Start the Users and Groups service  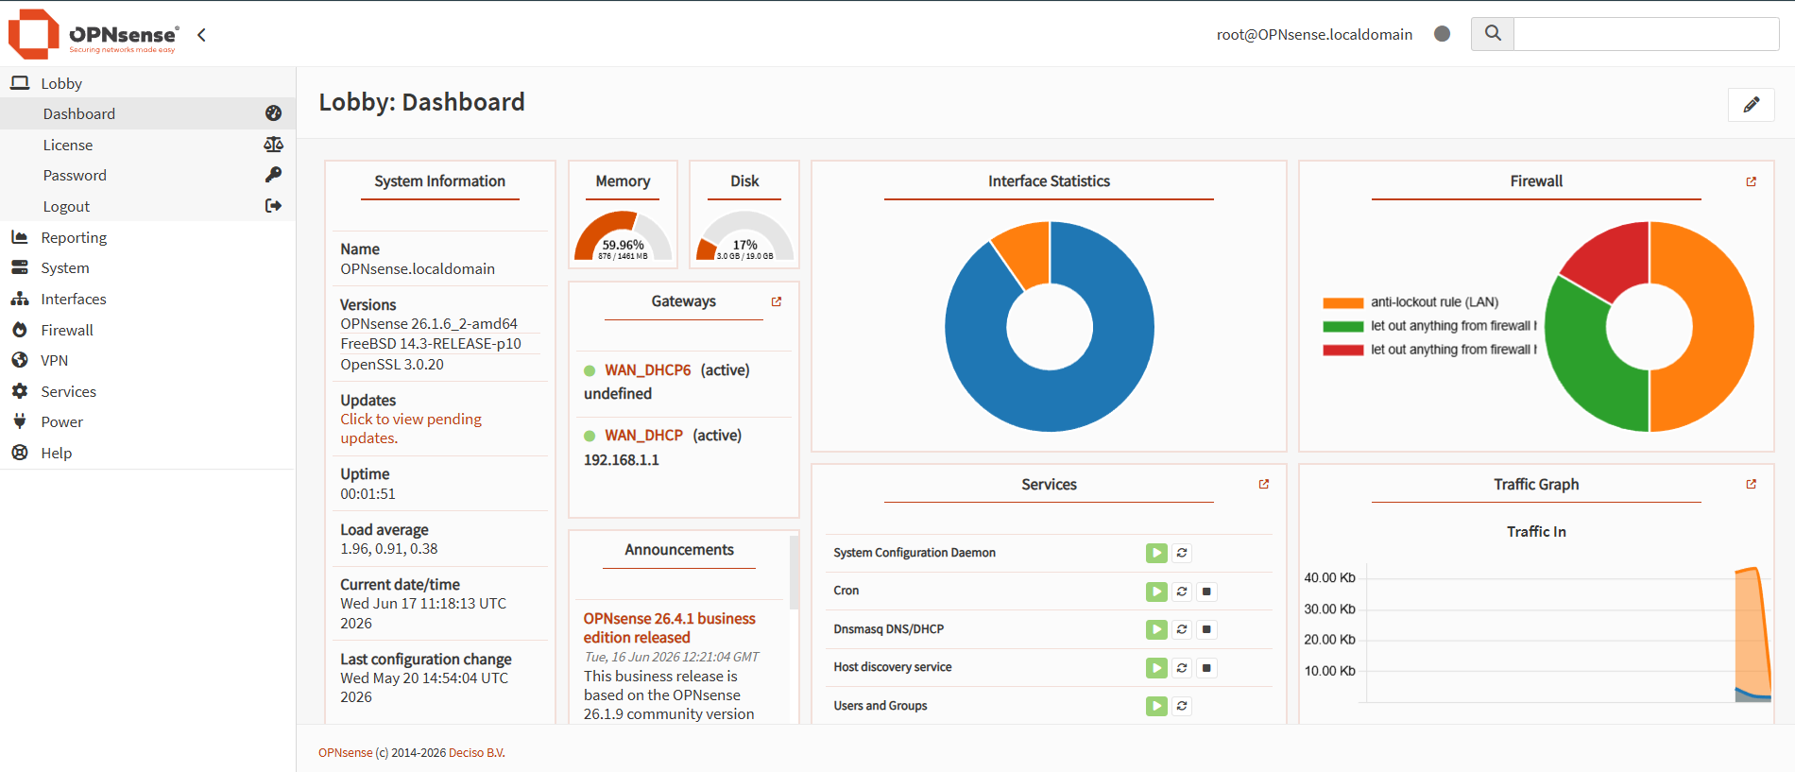(1156, 706)
